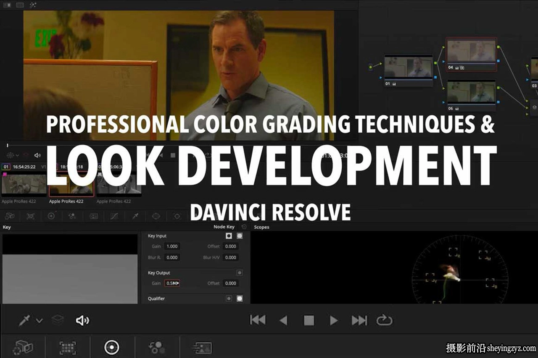Open the Color Wheels palette in upper toolbar
This screenshot has height=358, width=538.
point(51,216)
